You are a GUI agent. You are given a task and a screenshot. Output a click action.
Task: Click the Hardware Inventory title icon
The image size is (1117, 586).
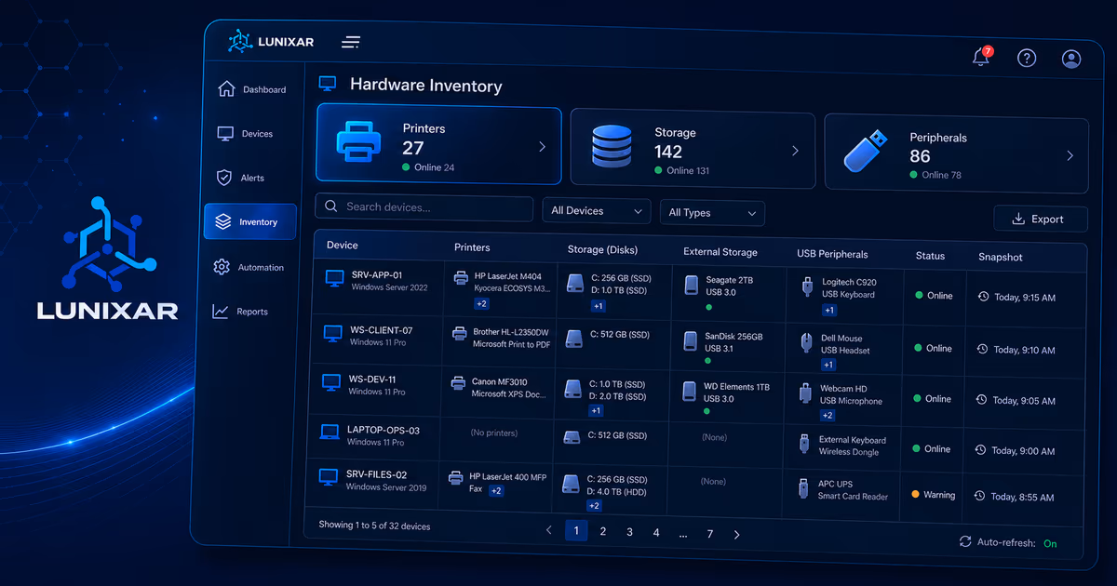(328, 84)
